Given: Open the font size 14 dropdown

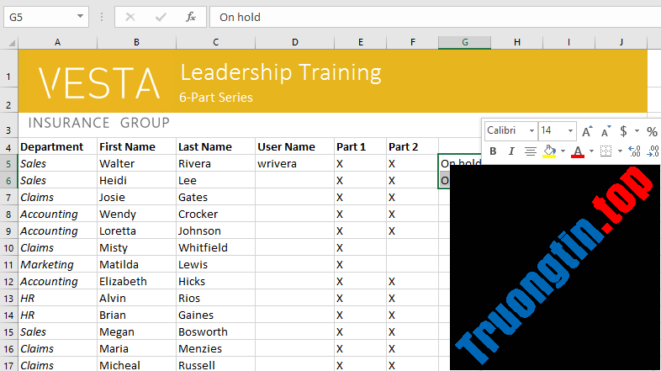Looking at the screenshot, I should [570, 130].
